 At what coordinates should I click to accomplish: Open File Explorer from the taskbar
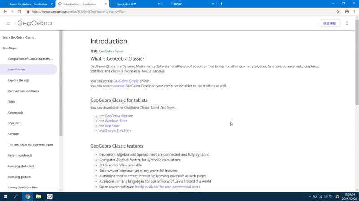click(39, 197)
